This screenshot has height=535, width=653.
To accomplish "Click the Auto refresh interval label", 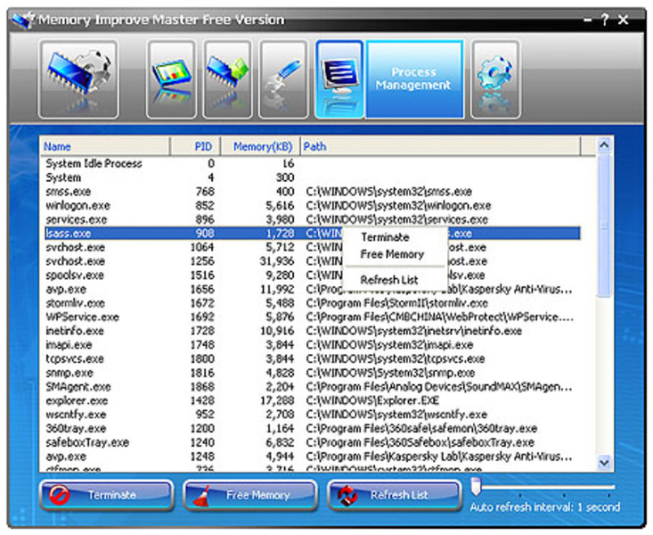I will pyautogui.click(x=544, y=507).
